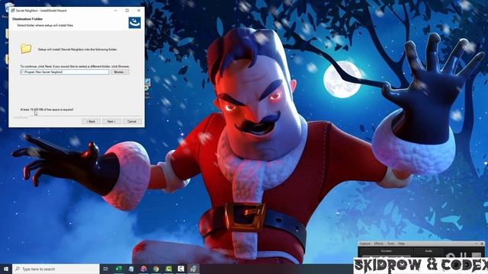
Task: Open Google Chrome from the taskbar
Action: (x=156, y=269)
